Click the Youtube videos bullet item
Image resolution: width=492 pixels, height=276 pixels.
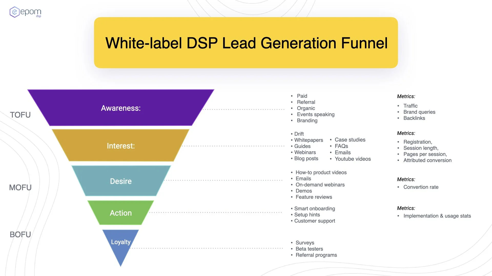(353, 159)
